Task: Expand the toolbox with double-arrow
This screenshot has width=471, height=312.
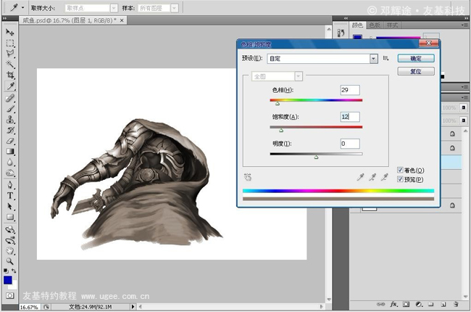Action: coord(5,18)
